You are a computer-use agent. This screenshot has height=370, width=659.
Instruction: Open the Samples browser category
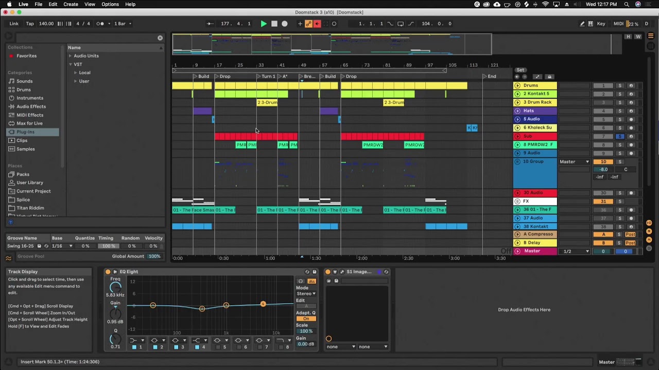coord(25,149)
